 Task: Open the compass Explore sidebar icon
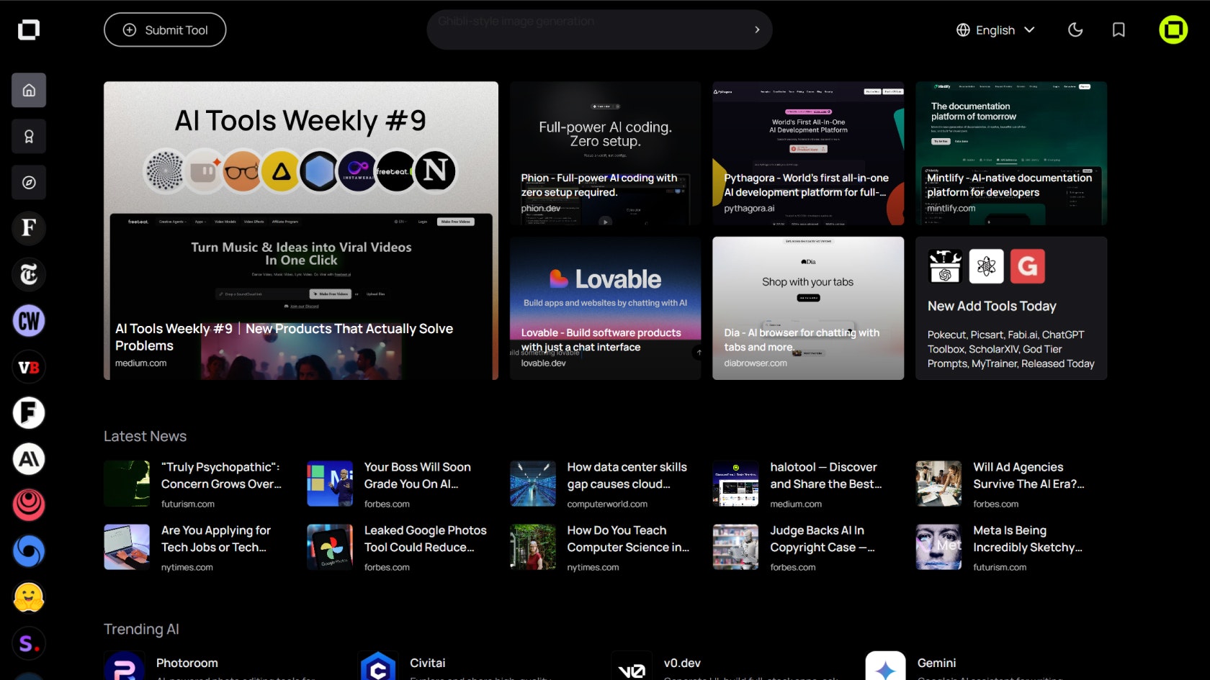click(x=29, y=182)
